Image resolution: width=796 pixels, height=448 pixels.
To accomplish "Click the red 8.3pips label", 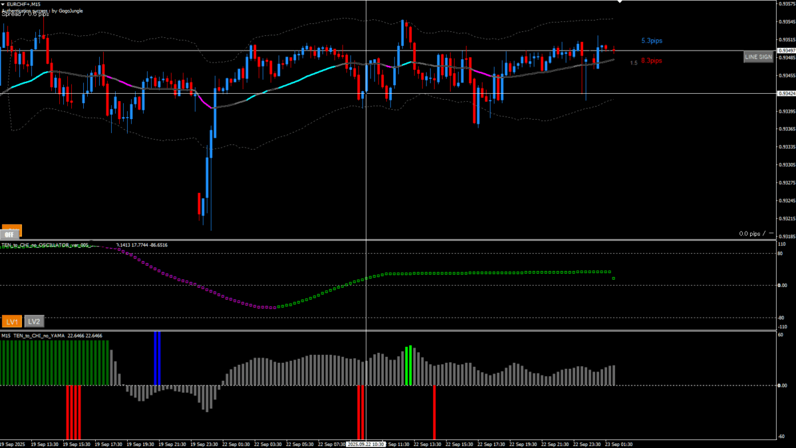I will click(651, 60).
